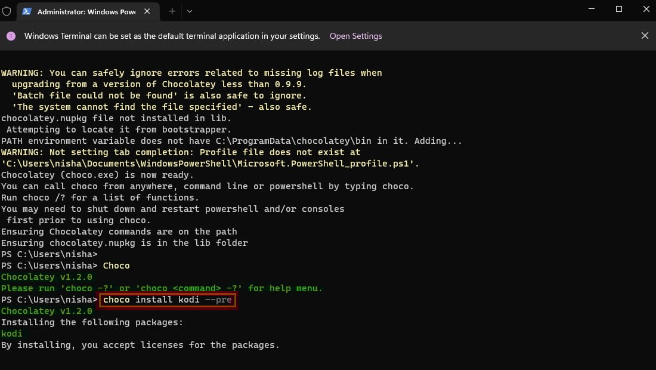Image resolution: width=656 pixels, height=370 pixels.
Task: Open a new tab with plus icon
Action: (x=172, y=11)
